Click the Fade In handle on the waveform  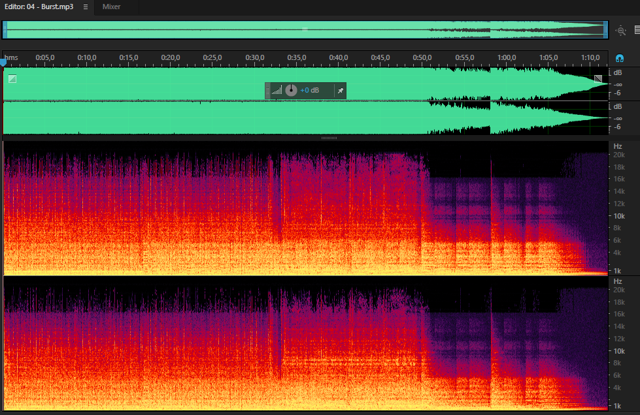click(12, 78)
